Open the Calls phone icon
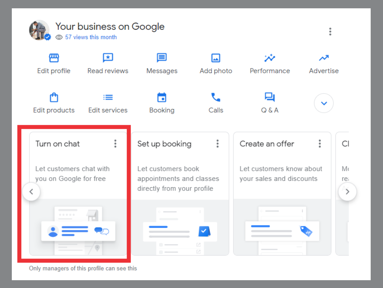The image size is (383, 288). [x=216, y=97]
